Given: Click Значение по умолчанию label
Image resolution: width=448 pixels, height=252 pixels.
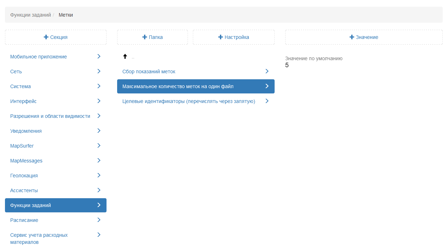Looking at the screenshot, I should pyautogui.click(x=314, y=58).
